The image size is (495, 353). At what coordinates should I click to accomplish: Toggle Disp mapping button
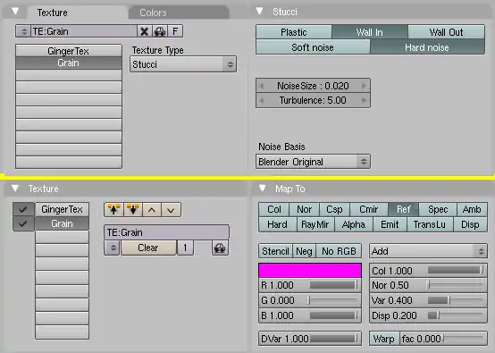click(470, 224)
